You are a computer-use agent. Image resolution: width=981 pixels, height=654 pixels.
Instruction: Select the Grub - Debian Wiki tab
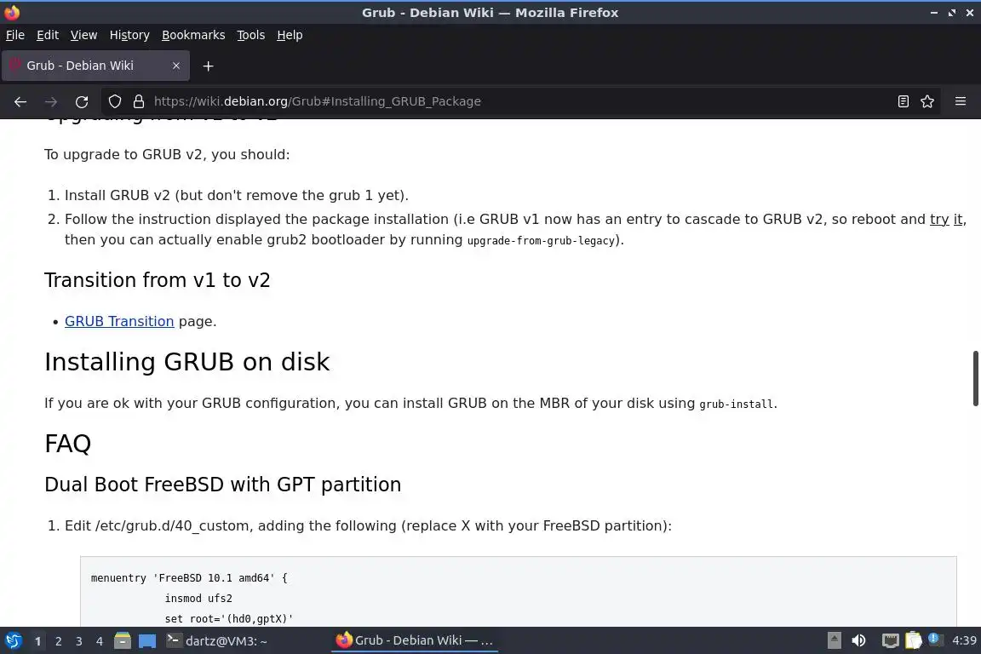pyautogui.click(x=95, y=66)
